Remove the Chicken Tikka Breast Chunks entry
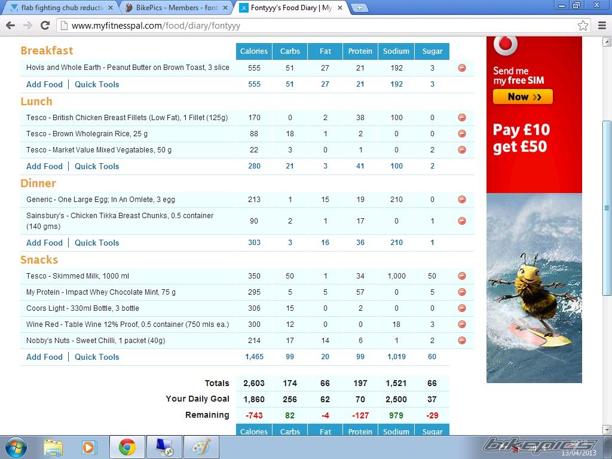The image size is (612, 459). coord(462,221)
